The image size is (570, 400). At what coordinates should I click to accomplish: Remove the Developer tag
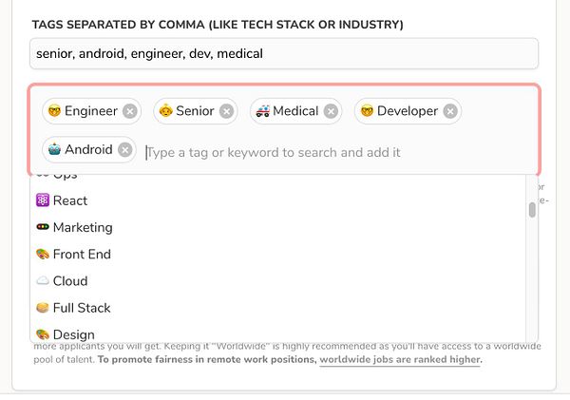click(x=450, y=111)
